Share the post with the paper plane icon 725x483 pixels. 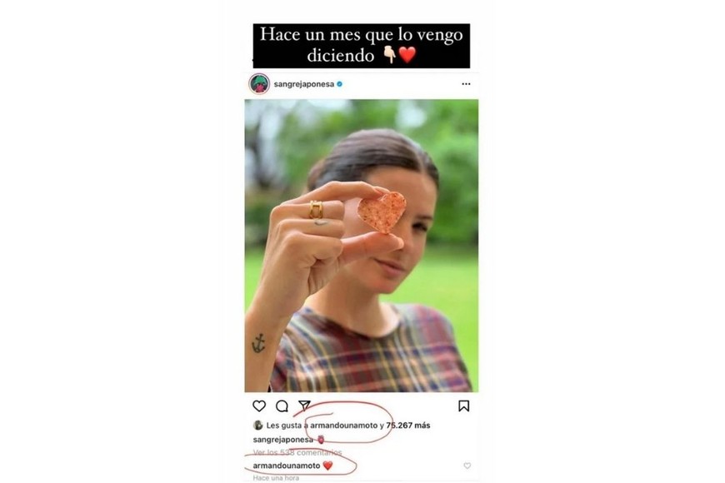[x=304, y=406]
